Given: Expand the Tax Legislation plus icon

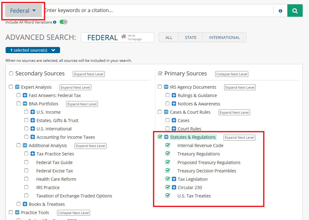Looking at the screenshot, I should tap(174, 179).
